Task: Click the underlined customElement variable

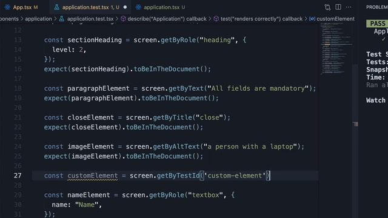Action: click(x=93, y=176)
